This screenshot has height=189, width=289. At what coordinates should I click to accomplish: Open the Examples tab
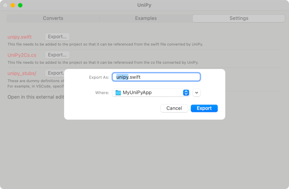pyautogui.click(x=146, y=18)
